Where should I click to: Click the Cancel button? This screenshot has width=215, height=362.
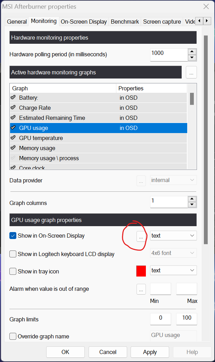pos(108,352)
